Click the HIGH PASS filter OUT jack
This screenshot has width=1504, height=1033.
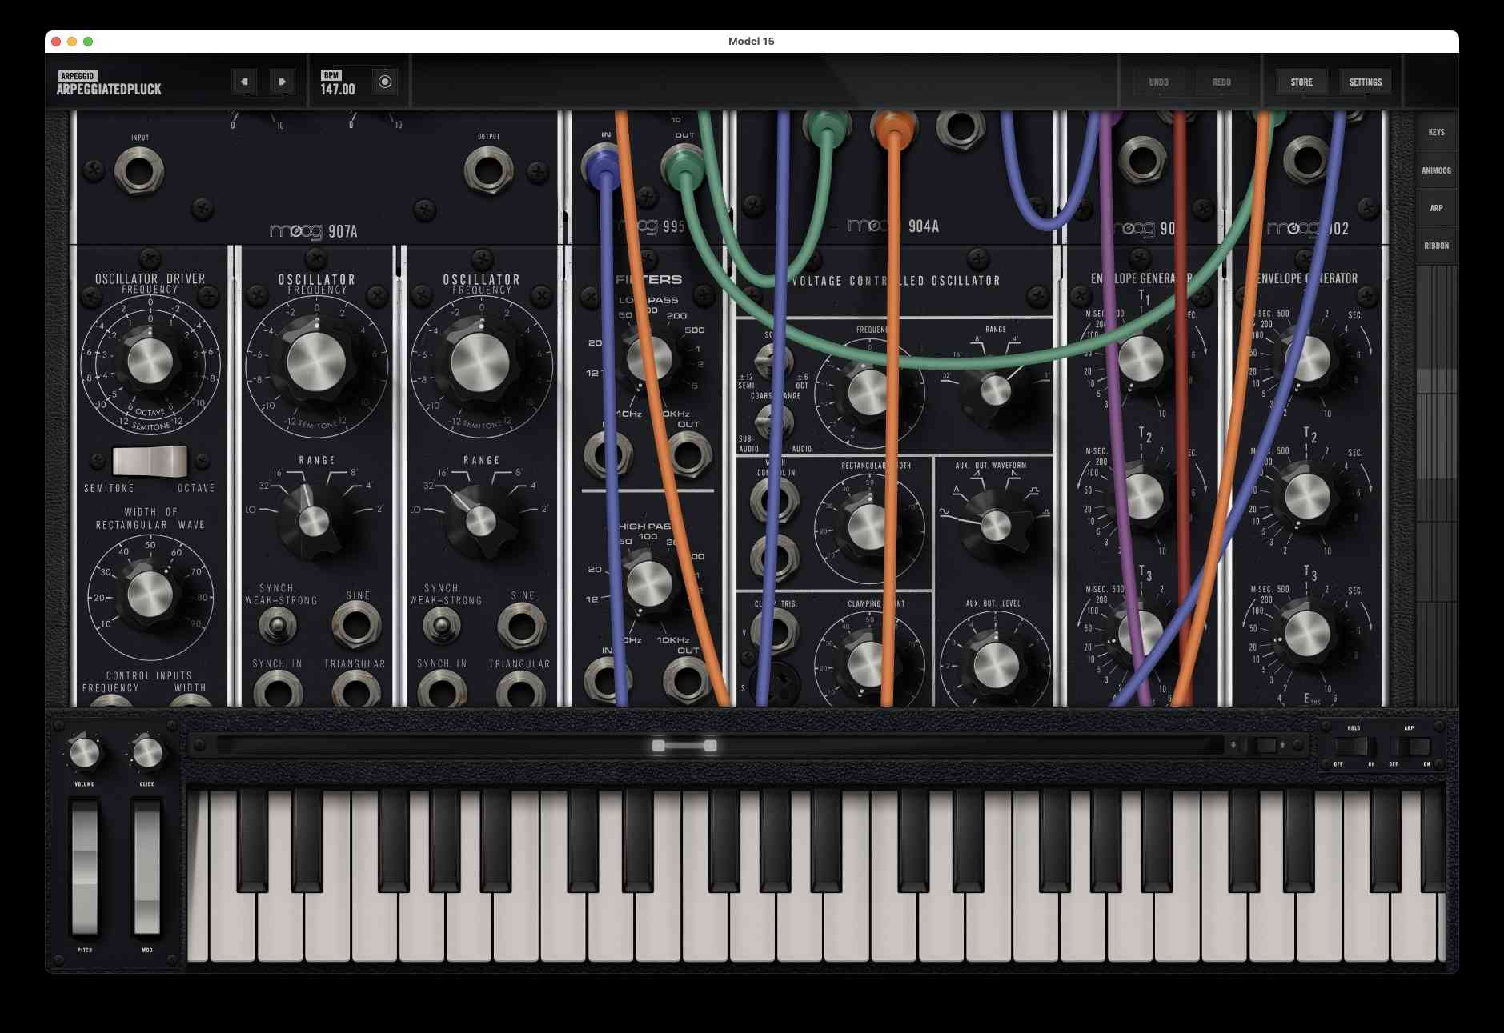tap(688, 680)
